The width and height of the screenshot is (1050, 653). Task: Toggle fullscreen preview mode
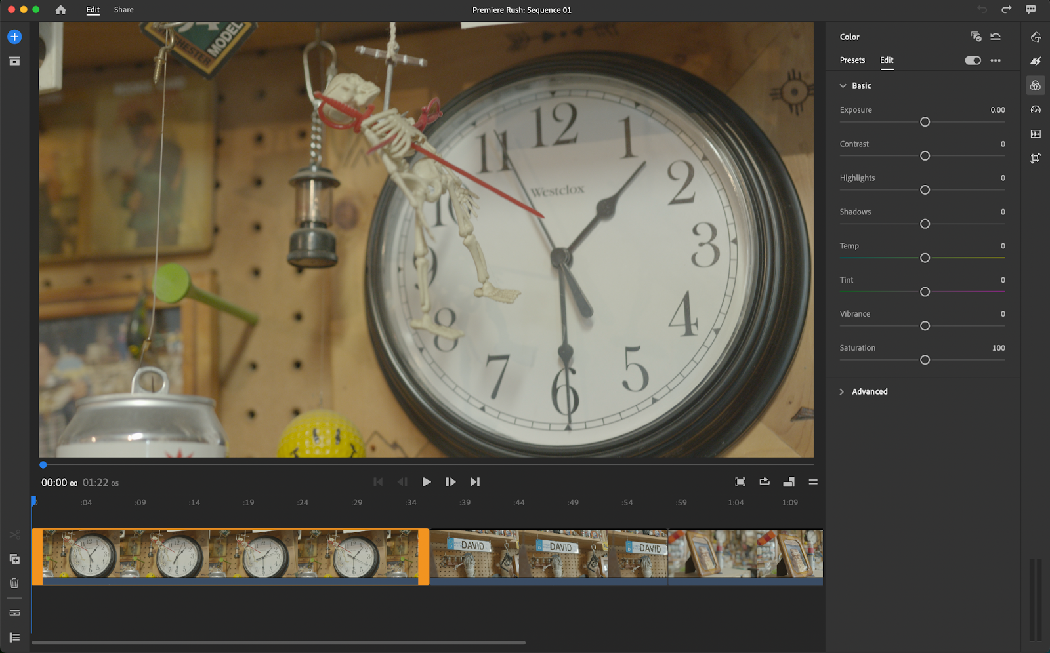tap(740, 482)
